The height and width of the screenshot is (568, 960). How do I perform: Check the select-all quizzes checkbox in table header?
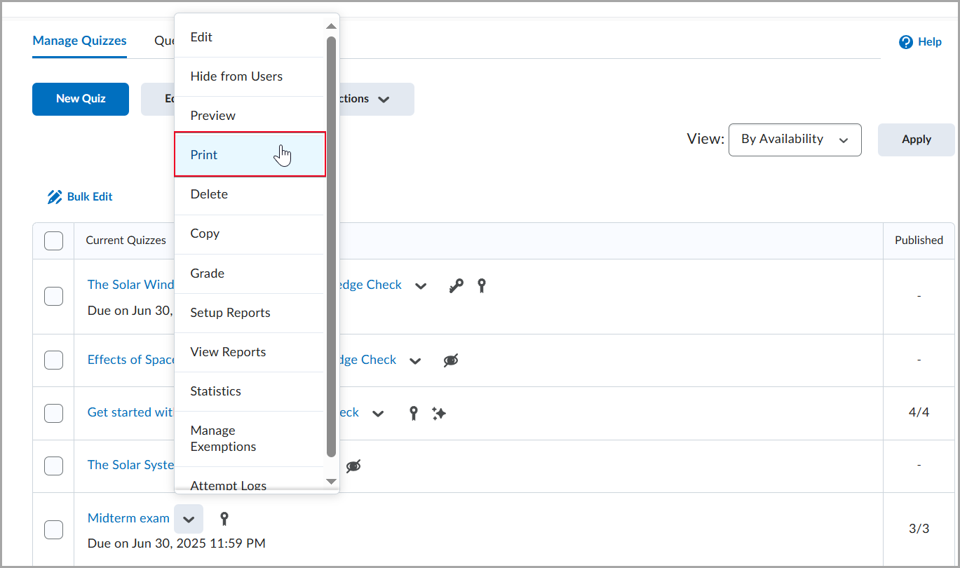[x=53, y=240]
